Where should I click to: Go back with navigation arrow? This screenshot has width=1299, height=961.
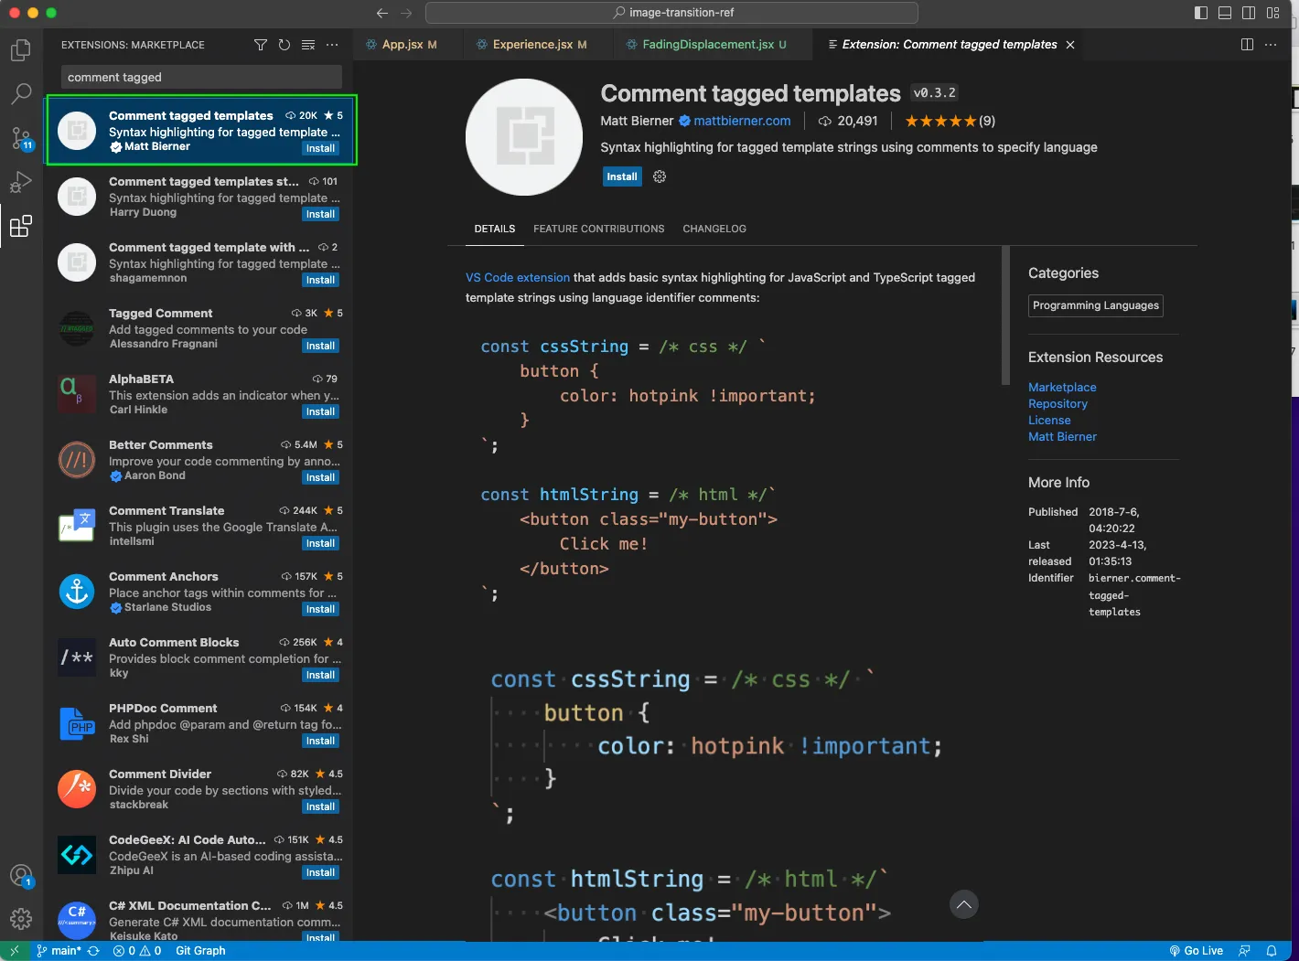(x=382, y=13)
